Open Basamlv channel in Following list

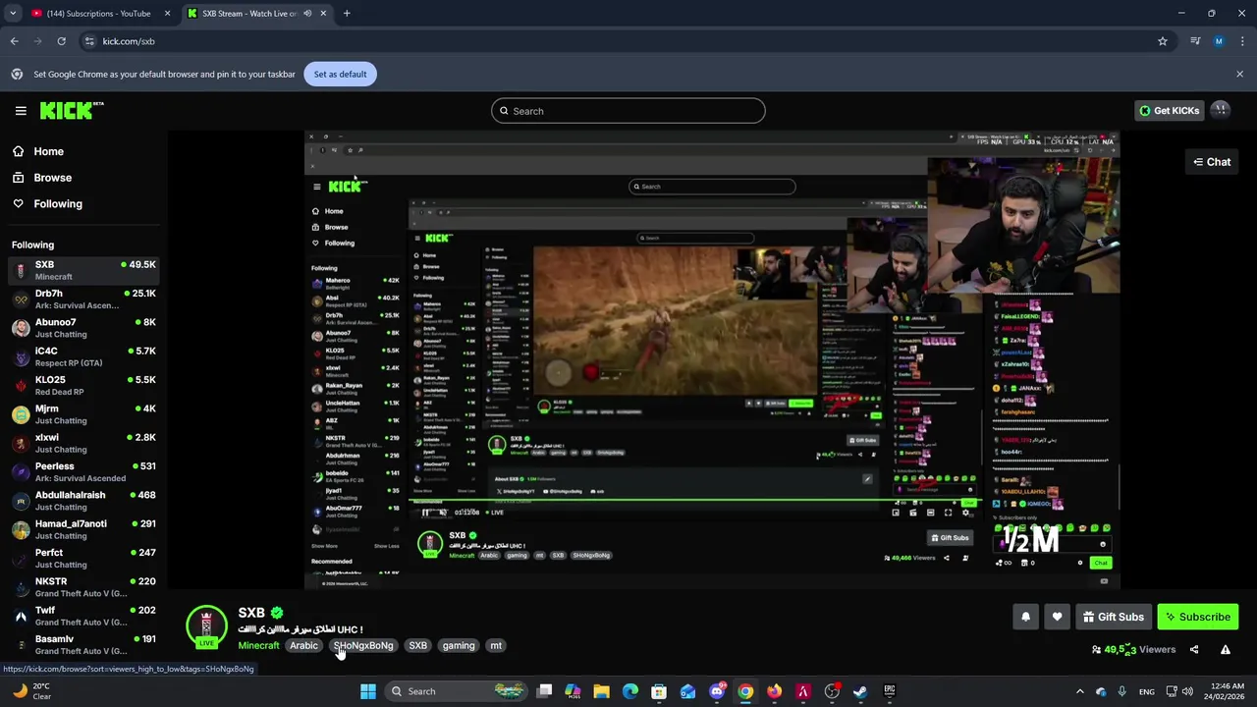84,644
